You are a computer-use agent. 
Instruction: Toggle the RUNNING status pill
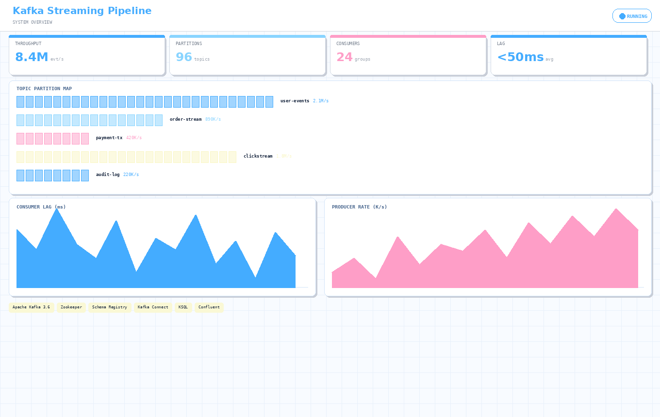[632, 16]
